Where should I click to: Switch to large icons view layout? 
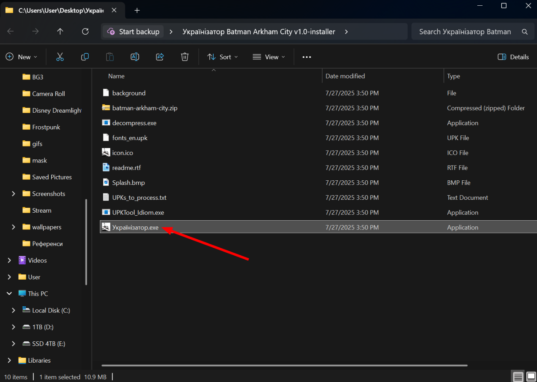click(x=531, y=377)
